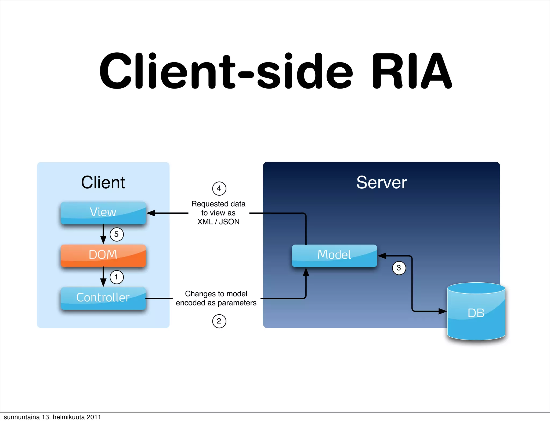Click the 'Client-side RIA' title
Viewport: 550px width, 423px height.
(x=276, y=71)
